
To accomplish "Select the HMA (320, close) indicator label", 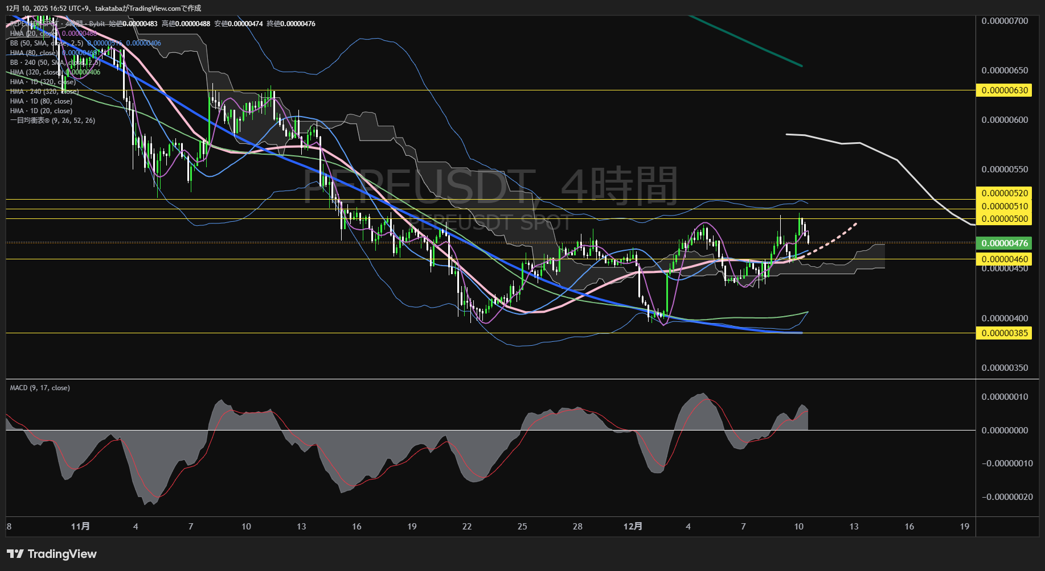I will pos(35,72).
